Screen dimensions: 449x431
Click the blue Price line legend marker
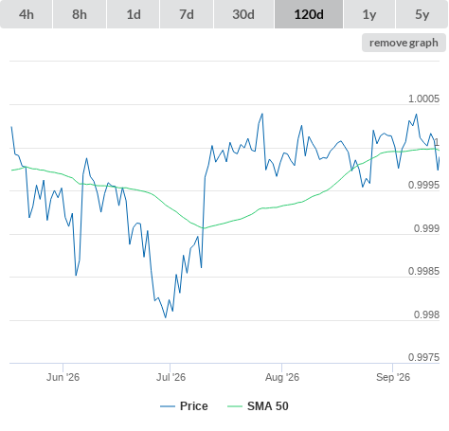[168, 406]
